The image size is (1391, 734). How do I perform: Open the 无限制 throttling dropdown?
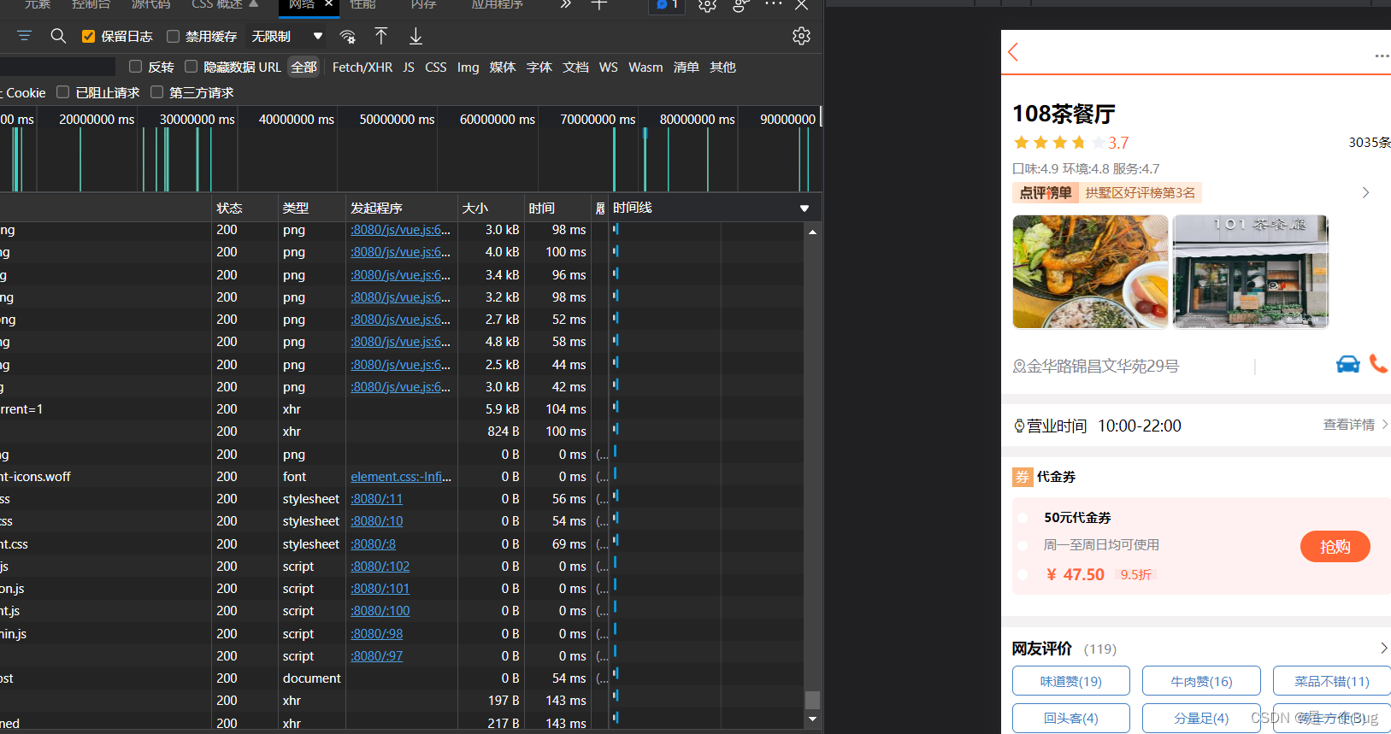(287, 36)
